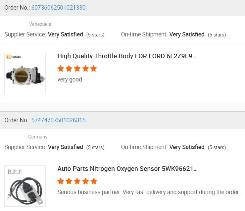The width and height of the screenshot is (245, 211).
Task: Click fifth star of throttle body rating
Action: [x=93, y=69]
